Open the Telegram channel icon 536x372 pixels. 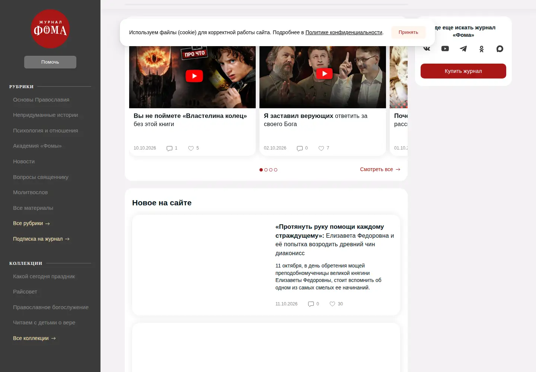tap(463, 49)
